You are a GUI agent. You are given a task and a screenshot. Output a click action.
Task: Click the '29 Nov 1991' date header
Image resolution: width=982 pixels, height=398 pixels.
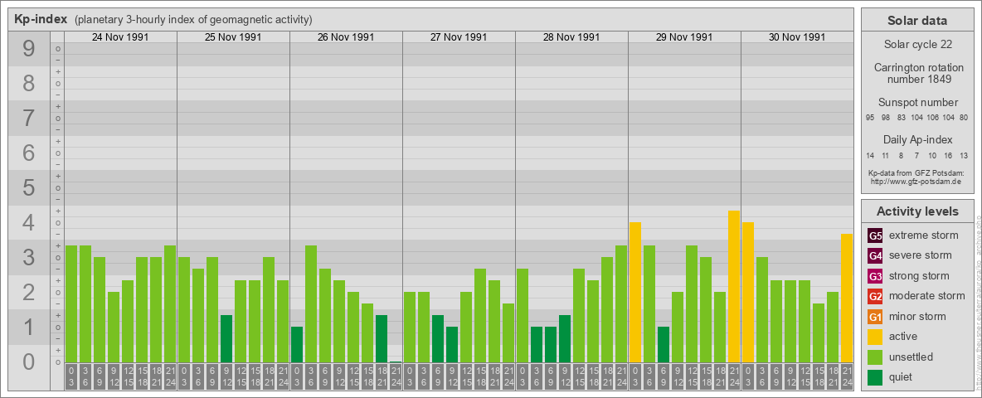684,37
